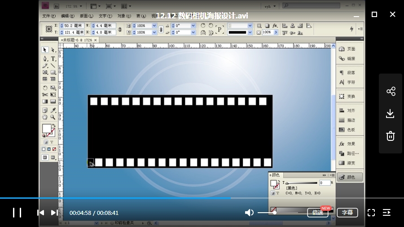Viewport: 404px width, 227px height.
Task: Toggle formatting affects container button in toolbox
Action: (46, 142)
